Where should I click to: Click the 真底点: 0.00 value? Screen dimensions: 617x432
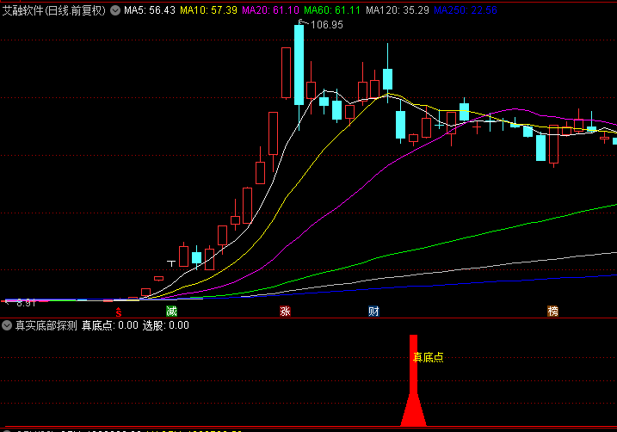(110, 325)
